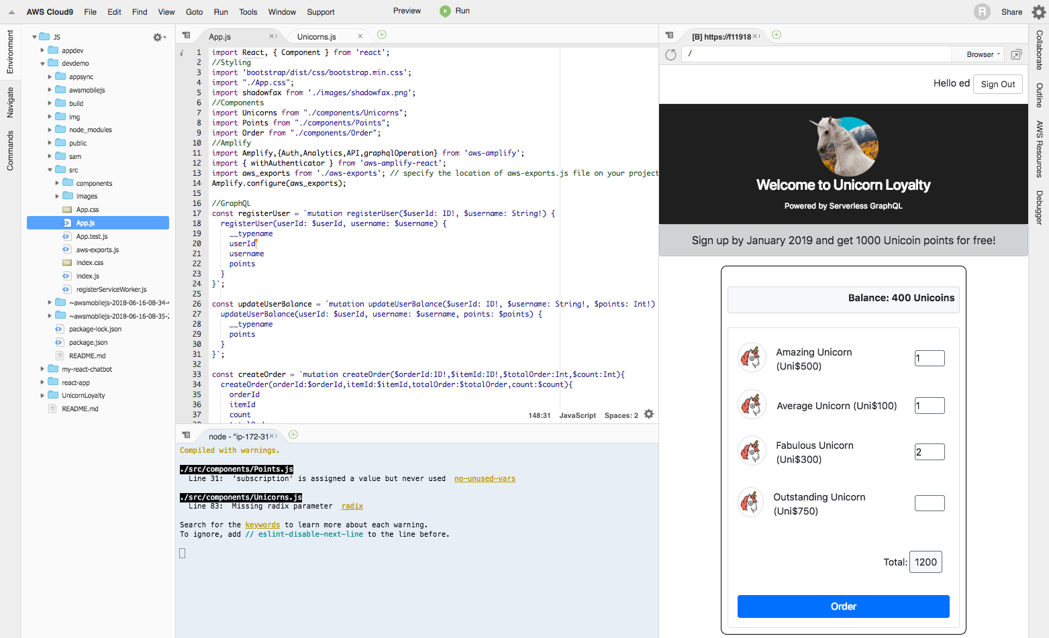Viewport: 1049px width, 638px height.
Task: Open README.md at the root
Action: pos(80,409)
